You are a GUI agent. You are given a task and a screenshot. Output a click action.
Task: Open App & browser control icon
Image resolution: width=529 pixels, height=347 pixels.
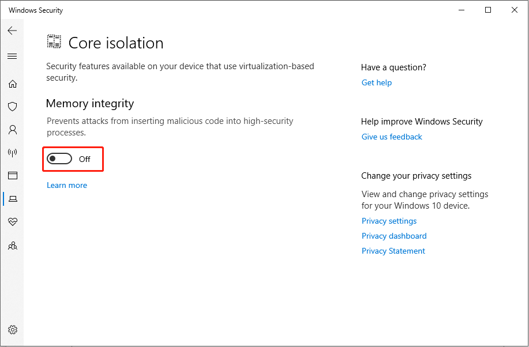(x=12, y=175)
